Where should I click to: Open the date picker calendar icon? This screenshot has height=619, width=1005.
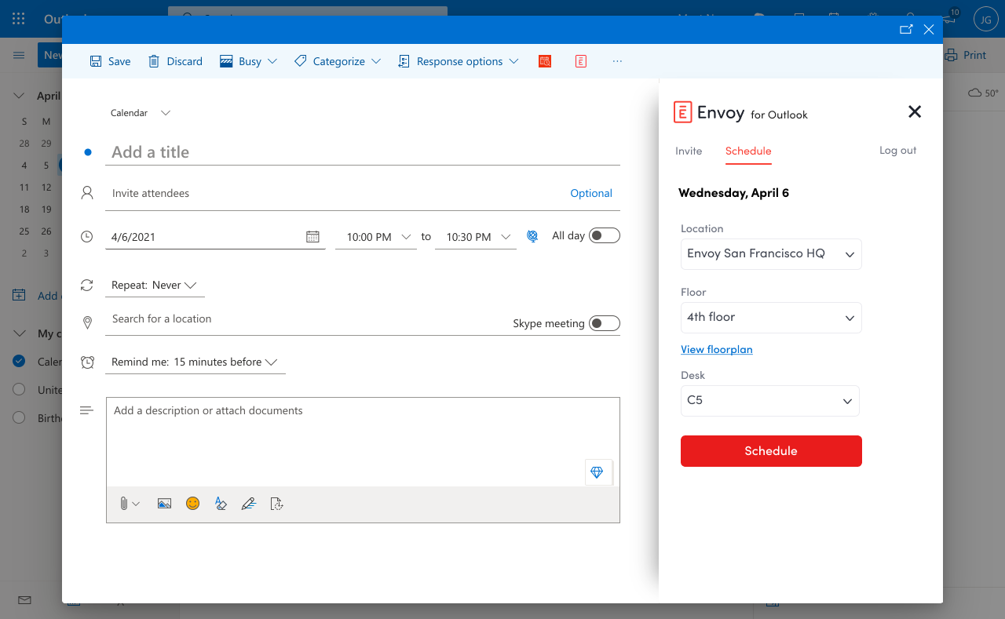312,236
